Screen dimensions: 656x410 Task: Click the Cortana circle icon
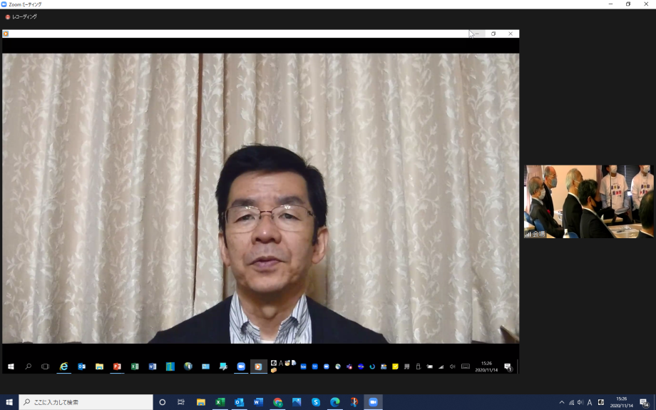163,402
